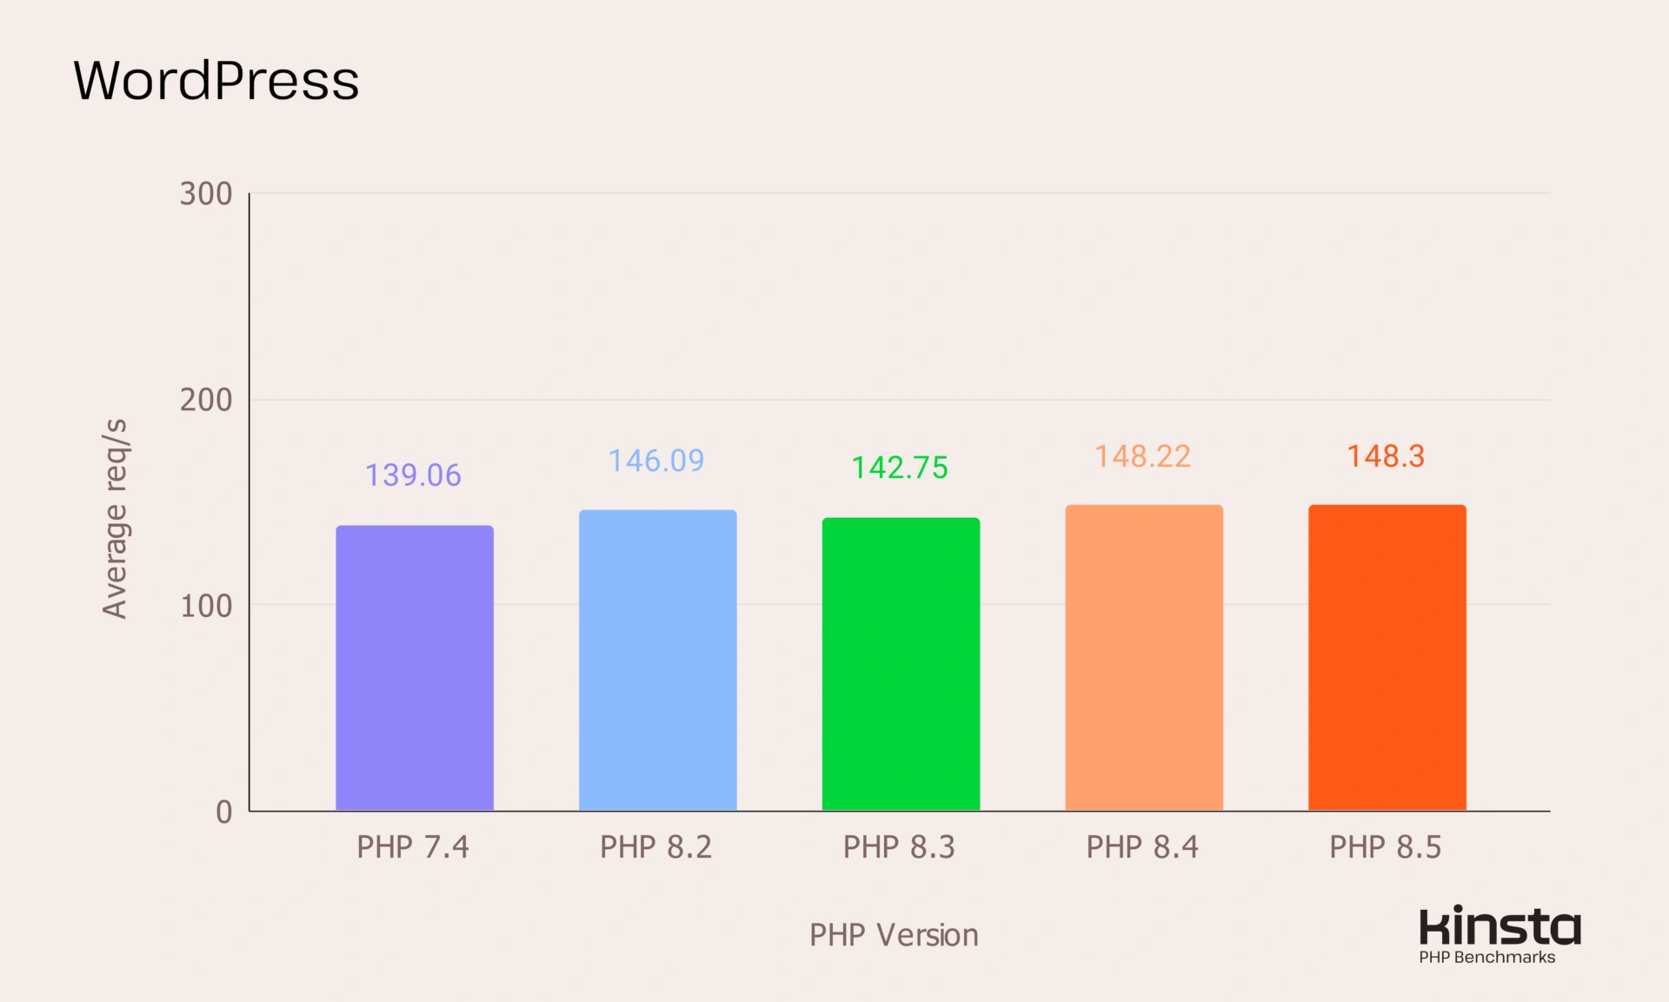The width and height of the screenshot is (1669, 1002).
Task: Click the PHP Benchmarks caption text
Action: click(1486, 957)
